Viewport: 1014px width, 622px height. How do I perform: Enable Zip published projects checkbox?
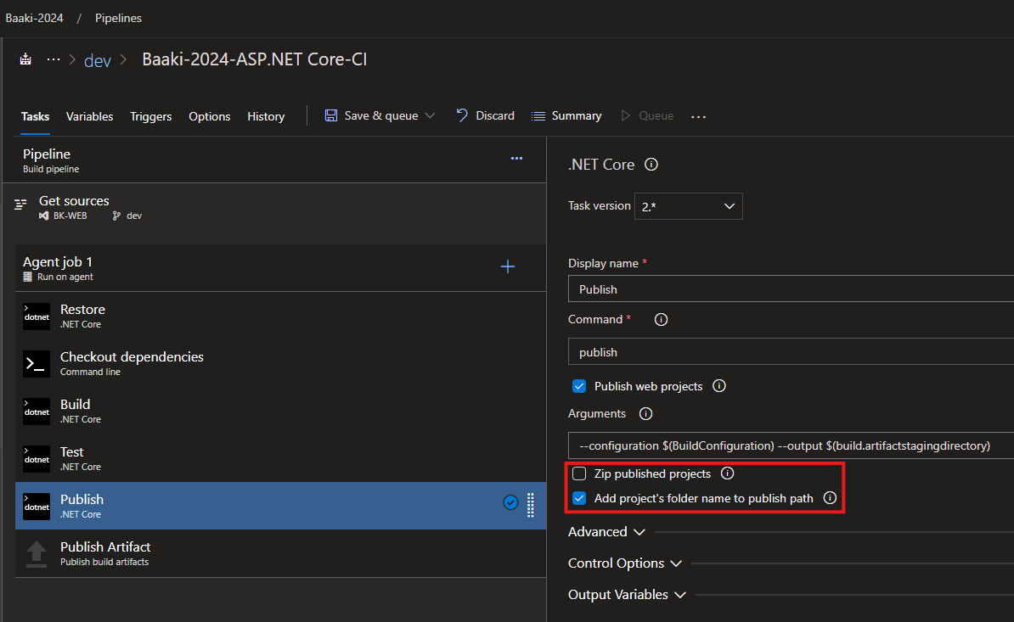tap(579, 474)
